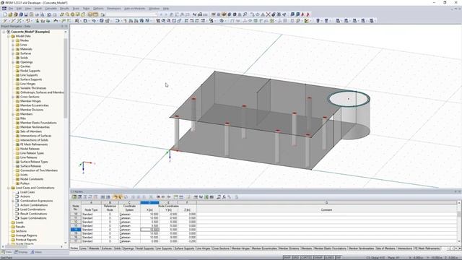Expand the Surfaces folder in navigator
The image size is (462, 260).
(13, 53)
